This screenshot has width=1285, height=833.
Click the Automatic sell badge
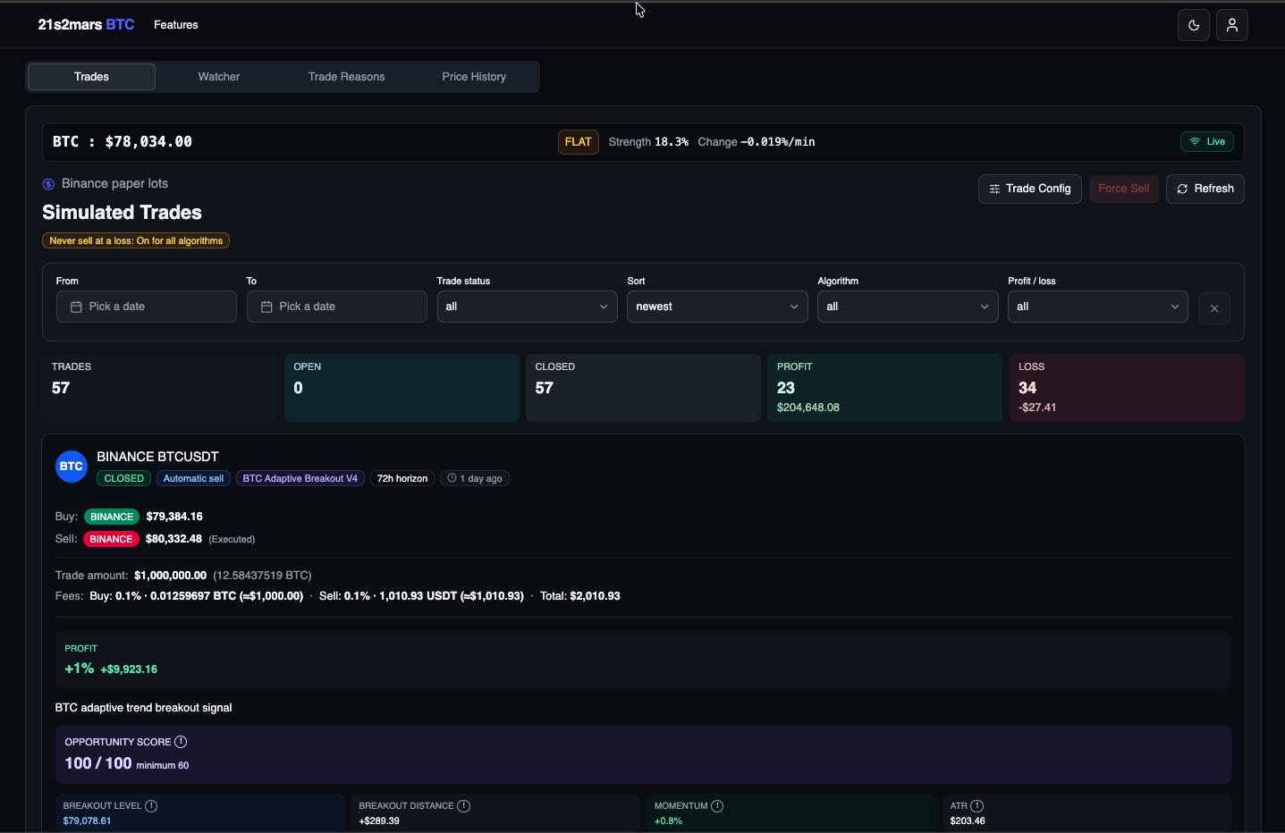tap(193, 478)
